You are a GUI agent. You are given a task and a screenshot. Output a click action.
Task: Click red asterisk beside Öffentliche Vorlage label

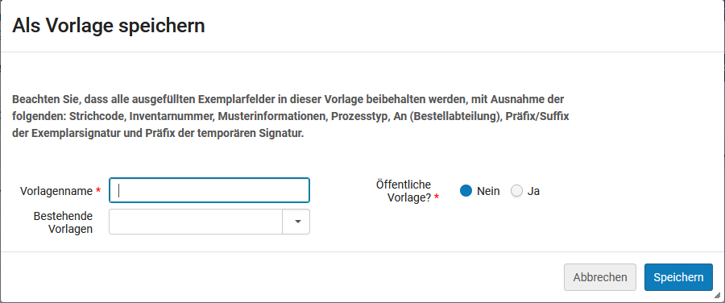(x=437, y=197)
